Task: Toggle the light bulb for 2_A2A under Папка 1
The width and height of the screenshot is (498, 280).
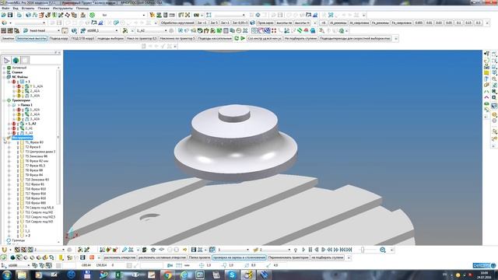Action: tap(23, 114)
